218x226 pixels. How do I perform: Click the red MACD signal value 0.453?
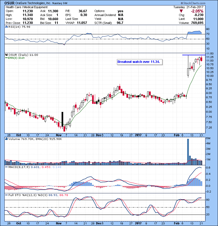46,167
